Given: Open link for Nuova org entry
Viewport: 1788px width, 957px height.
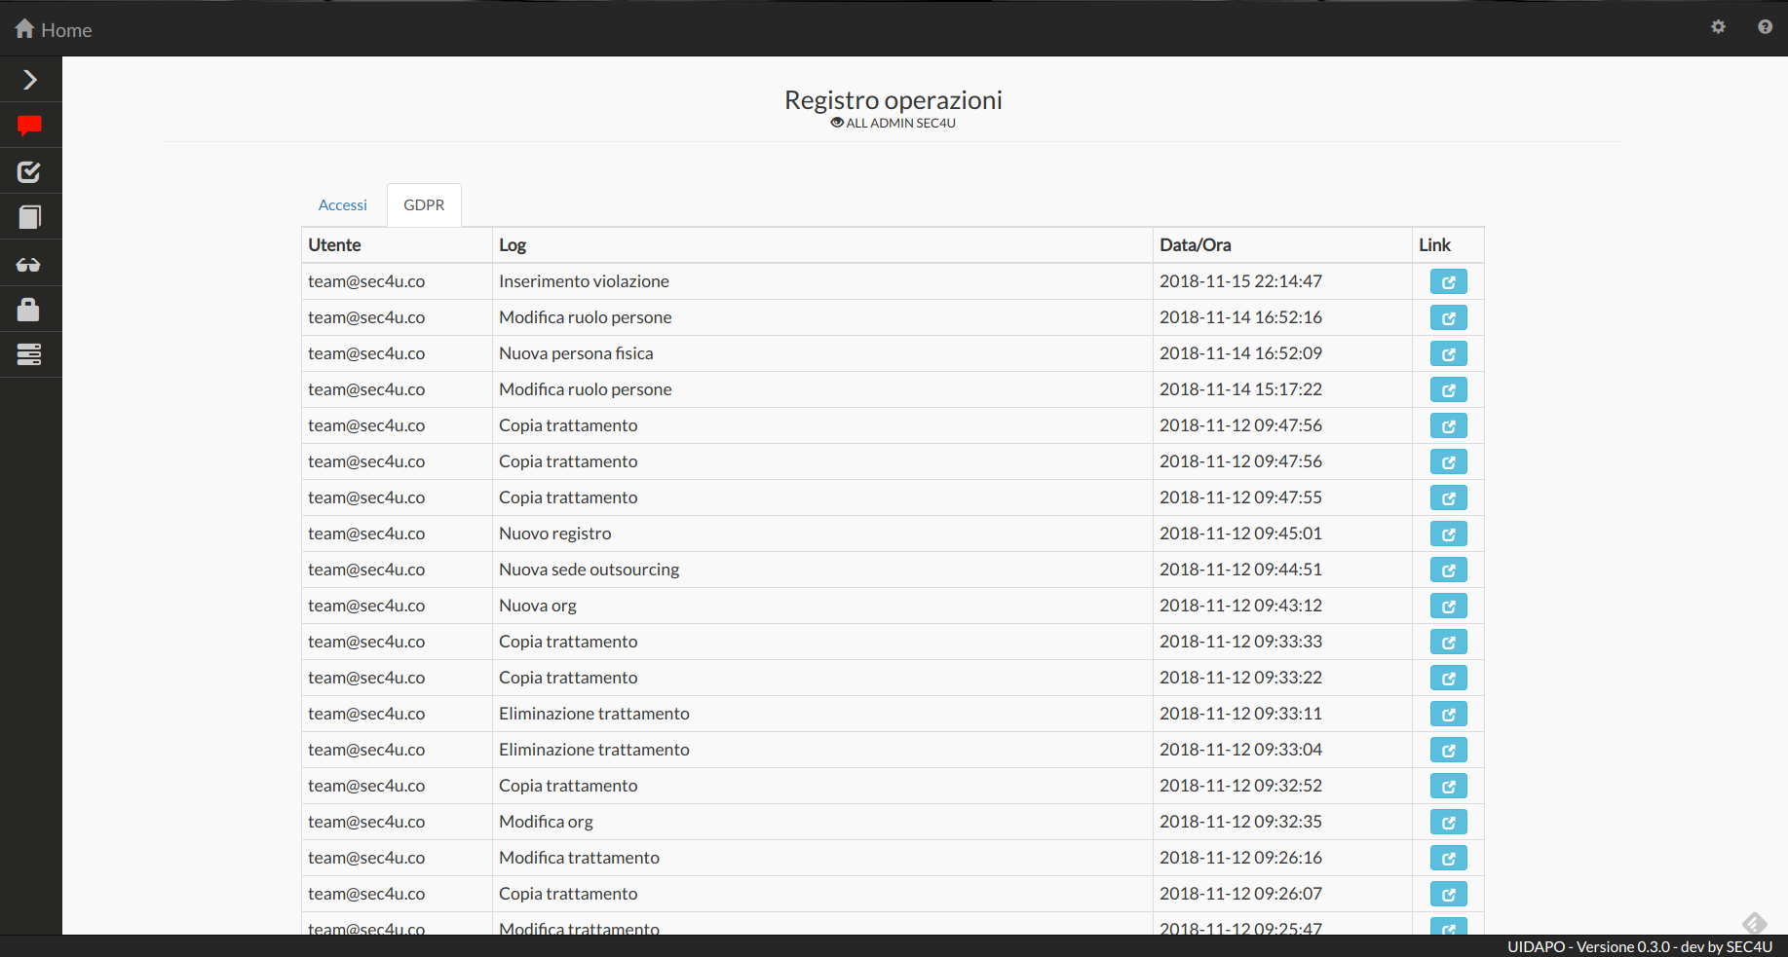Looking at the screenshot, I should (x=1449, y=607).
